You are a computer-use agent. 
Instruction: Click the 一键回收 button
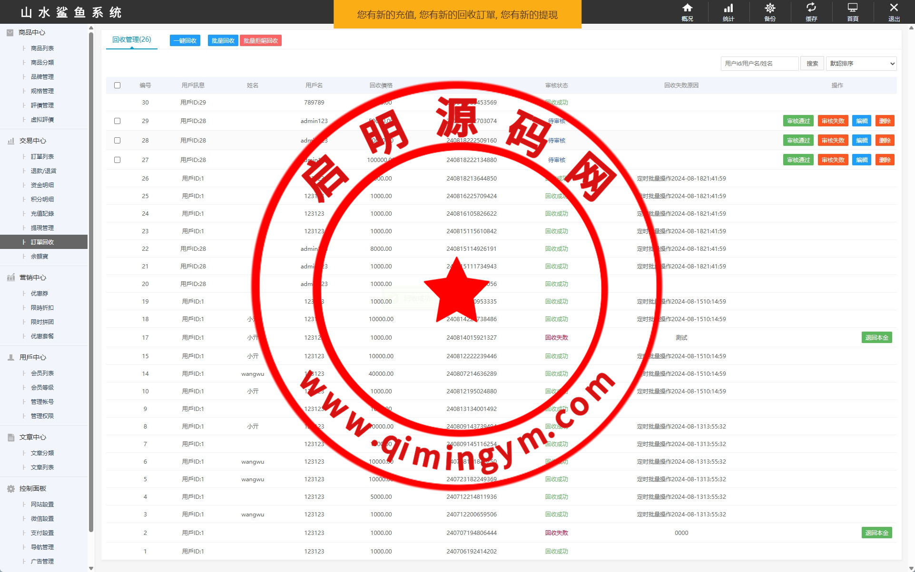tap(185, 41)
